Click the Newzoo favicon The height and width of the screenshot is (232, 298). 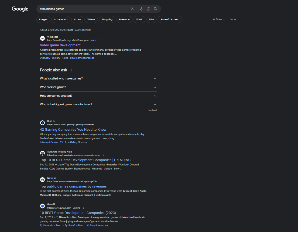pyautogui.click(x=43, y=180)
